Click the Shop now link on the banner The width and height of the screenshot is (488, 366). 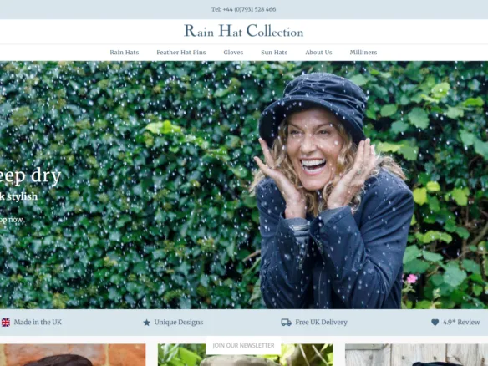pyautogui.click(x=12, y=220)
